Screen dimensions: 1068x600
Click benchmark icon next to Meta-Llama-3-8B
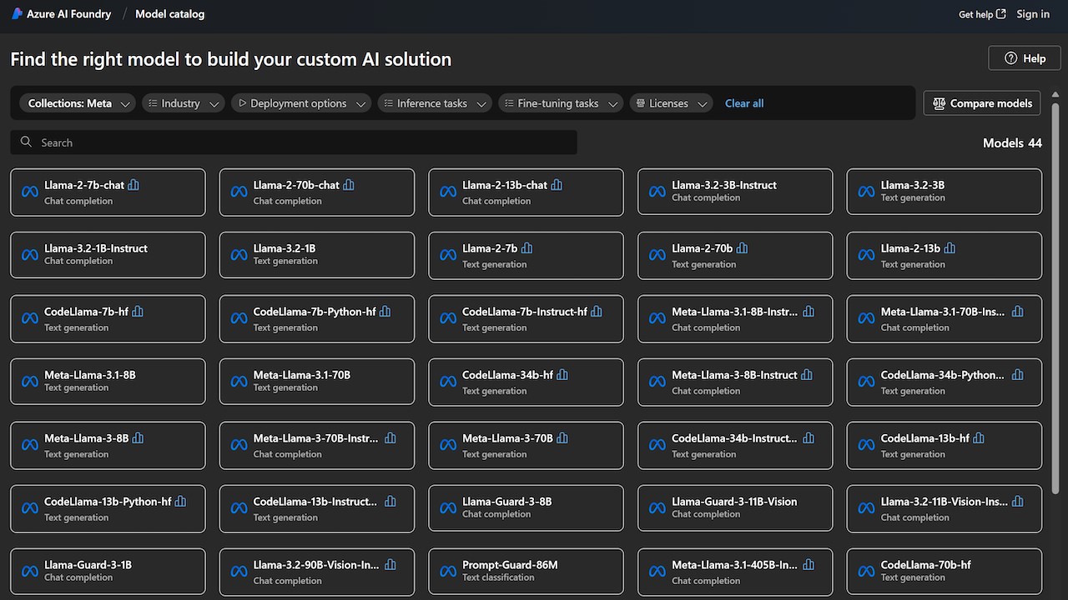point(138,438)
